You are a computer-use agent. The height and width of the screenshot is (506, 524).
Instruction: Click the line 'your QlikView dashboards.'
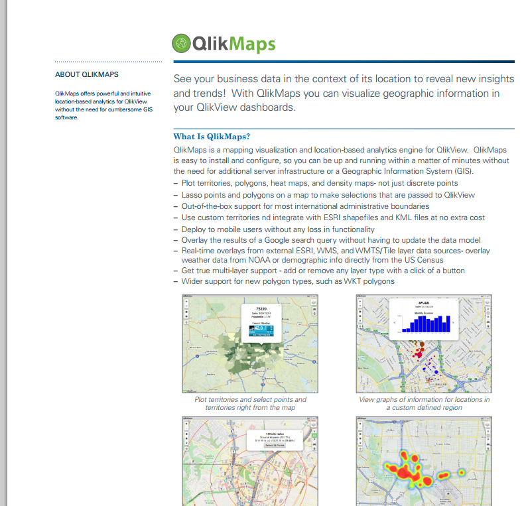234,107
